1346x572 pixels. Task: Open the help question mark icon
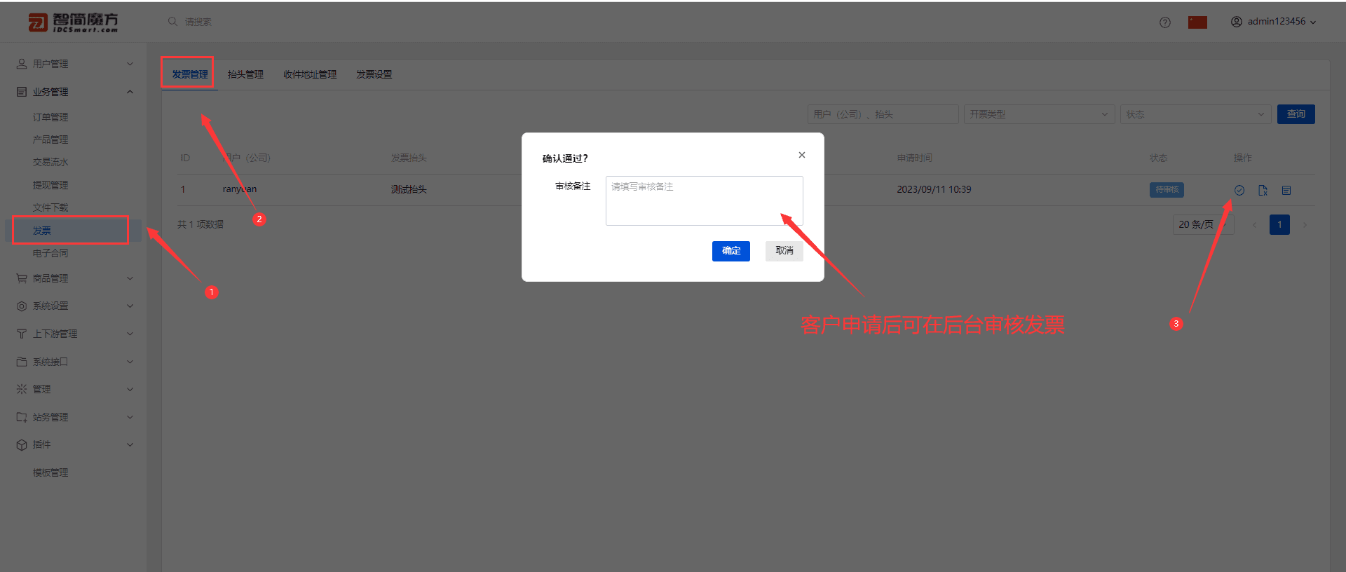pyautogui.click(x=1165, y=22)
